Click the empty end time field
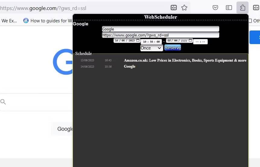260x167 pixels. (x=200, y=42)
